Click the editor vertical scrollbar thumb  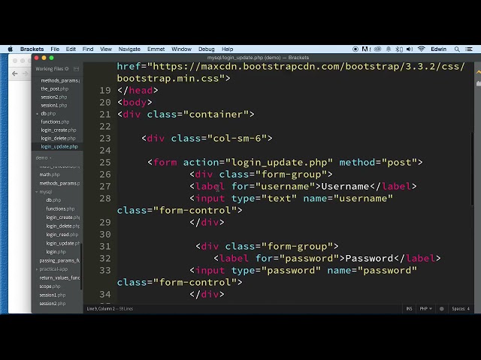472,168
